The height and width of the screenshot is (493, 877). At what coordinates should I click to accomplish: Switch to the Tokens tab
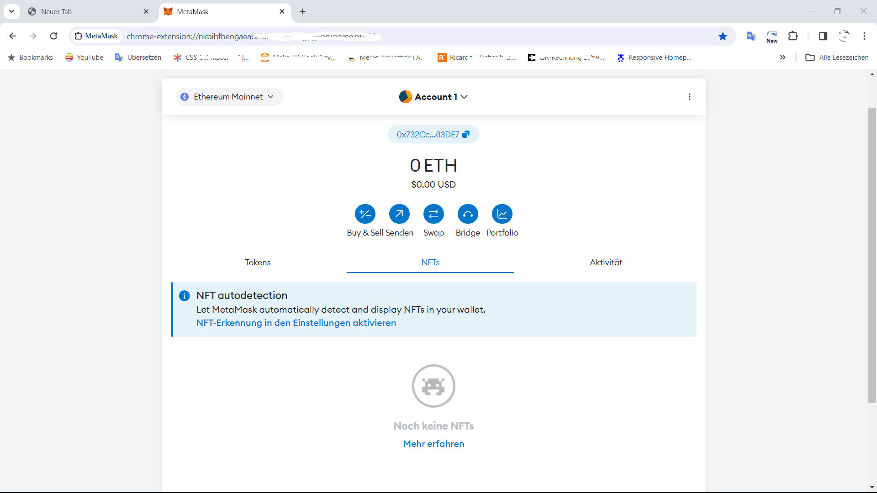(x=258, y=262)
